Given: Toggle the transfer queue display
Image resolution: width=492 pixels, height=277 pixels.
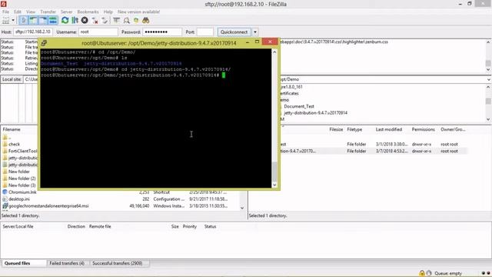Looking at the screenshot, I should coord(53,21).
